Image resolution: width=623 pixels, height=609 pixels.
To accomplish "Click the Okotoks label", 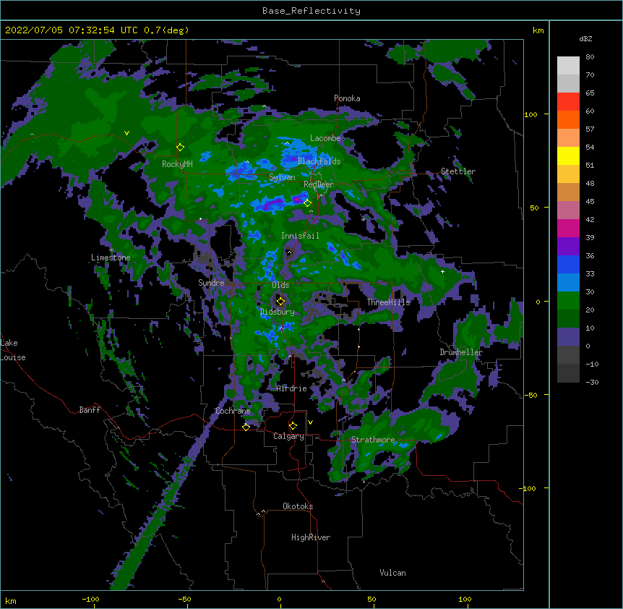I will point(298,506).
